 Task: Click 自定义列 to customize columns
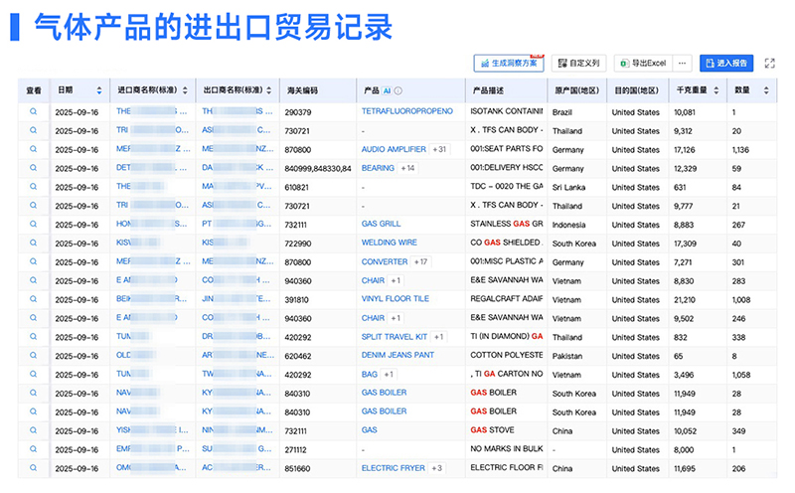click(x=578, y=63)
